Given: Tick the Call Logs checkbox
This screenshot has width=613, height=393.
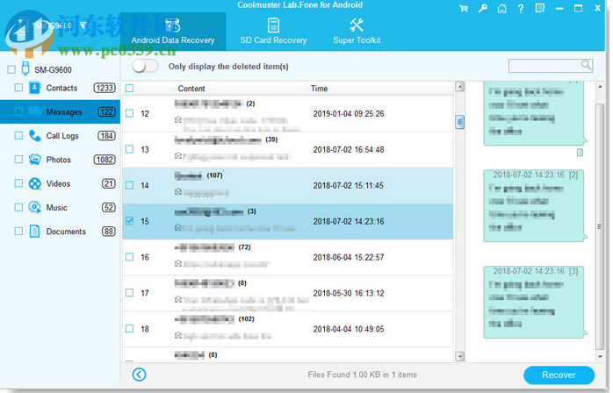Looking at the screenshot, I should tap(18, 136).
